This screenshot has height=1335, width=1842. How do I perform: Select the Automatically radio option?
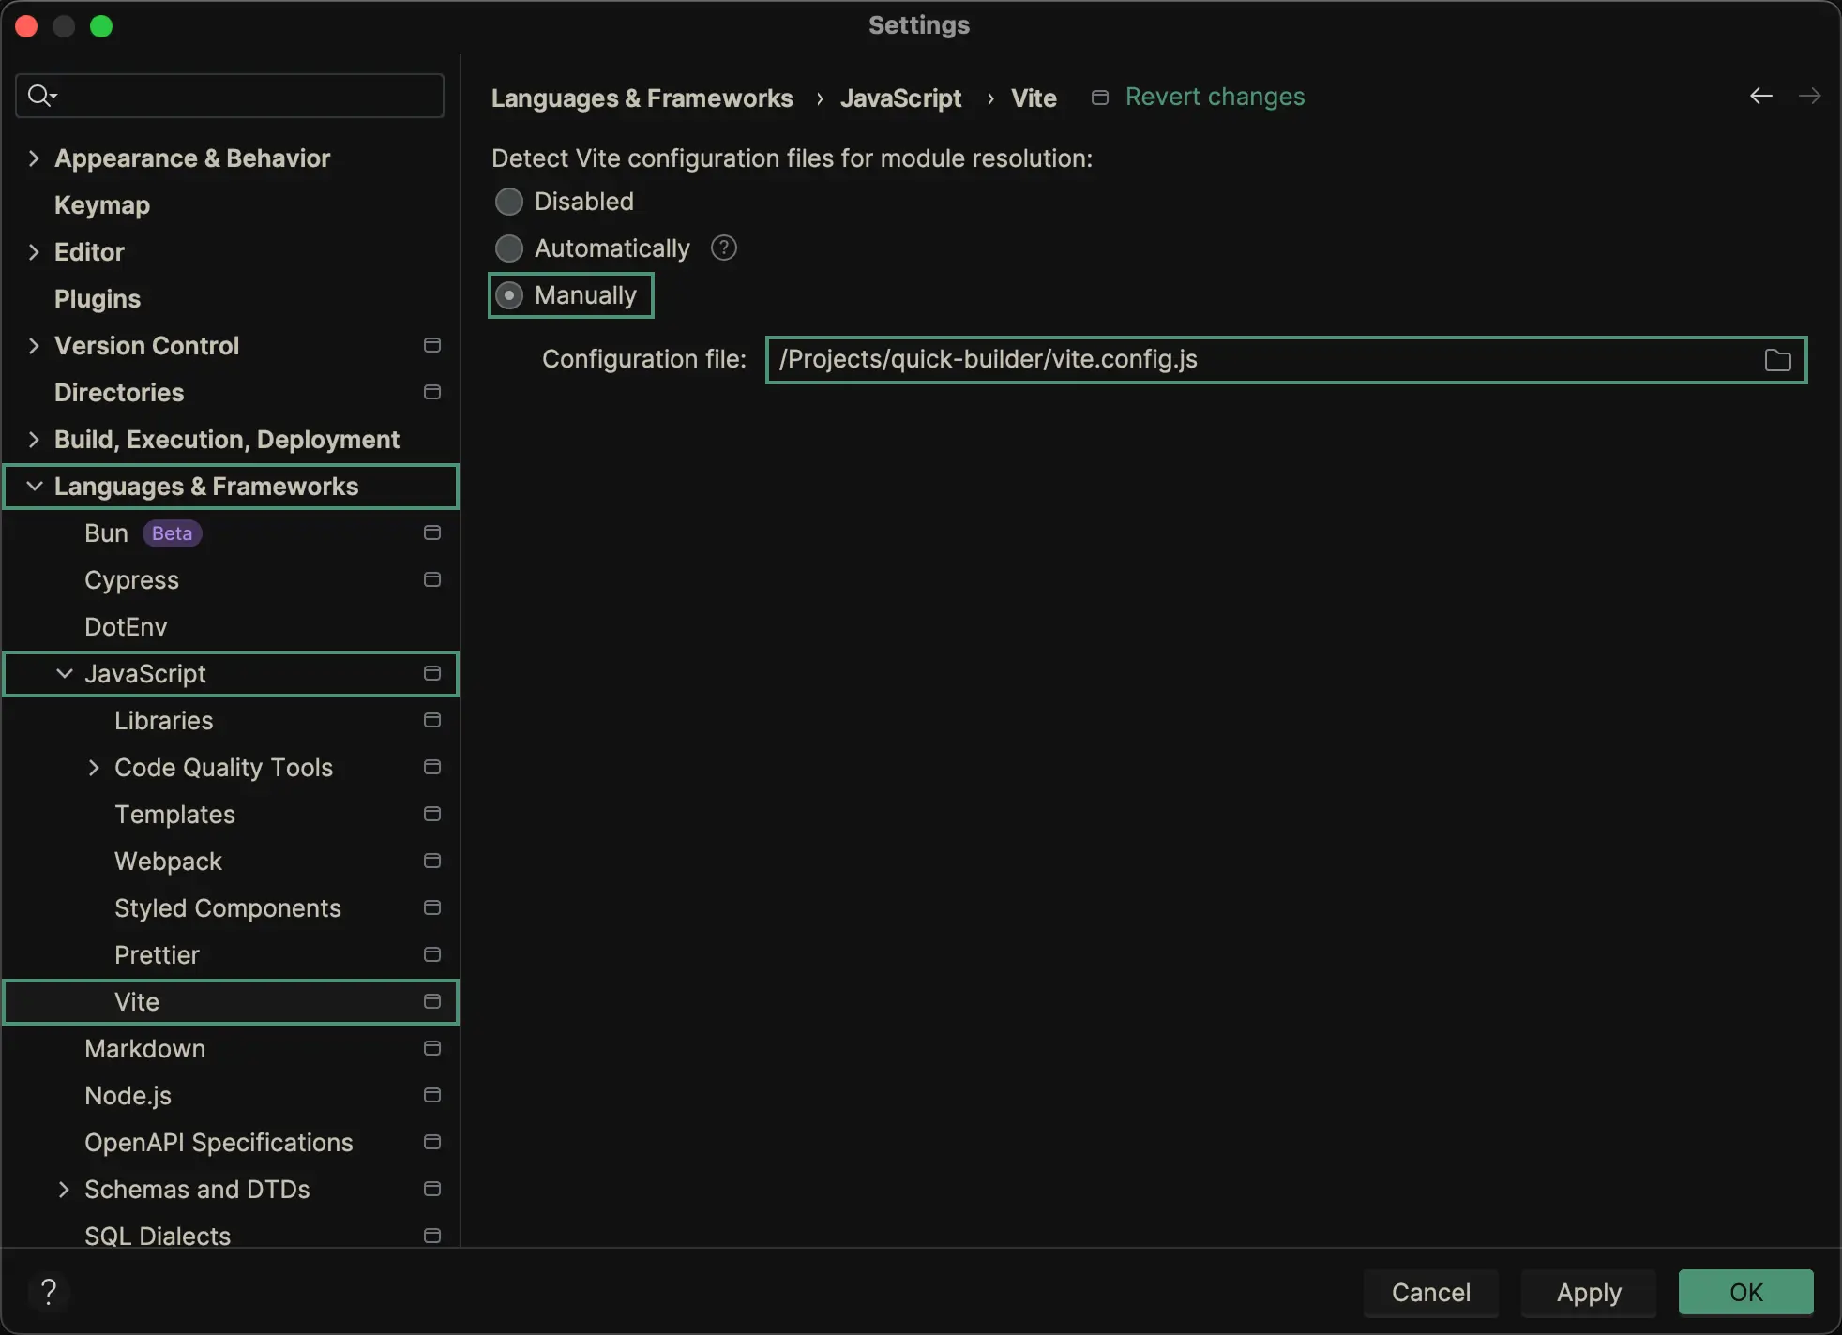point(509,248)
